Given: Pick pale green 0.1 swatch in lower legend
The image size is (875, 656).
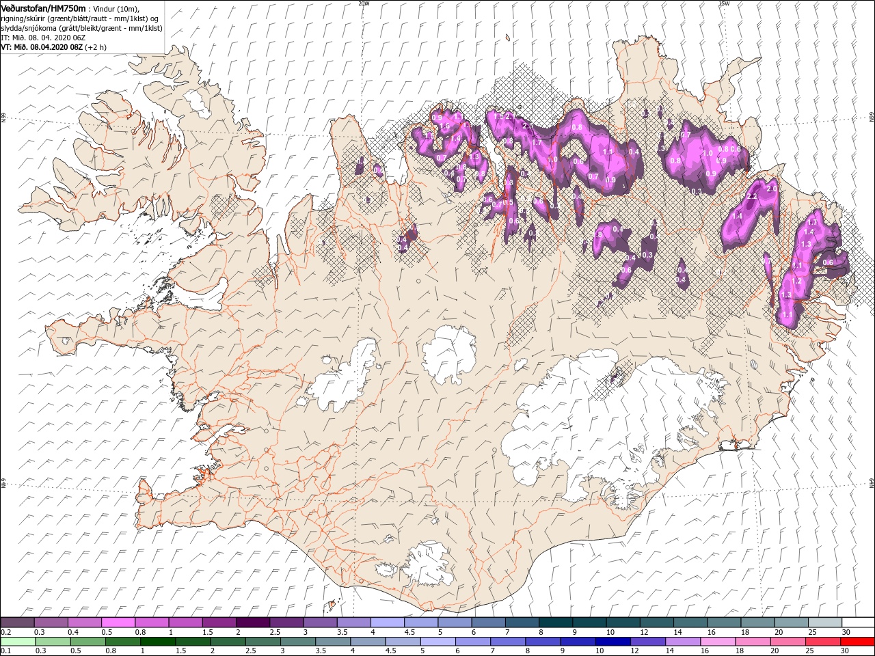Looking at the screenshot, I should pyautogui.click(x=18, y=642).
